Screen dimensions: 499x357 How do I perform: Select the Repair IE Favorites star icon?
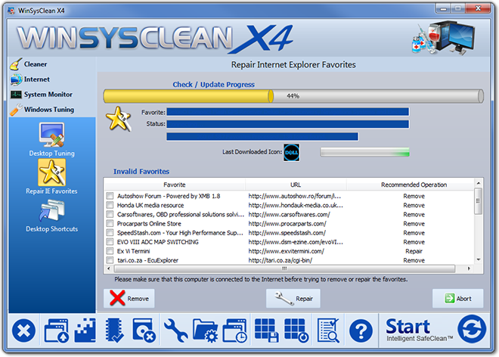pyautogui.click(x=52, y=172)
